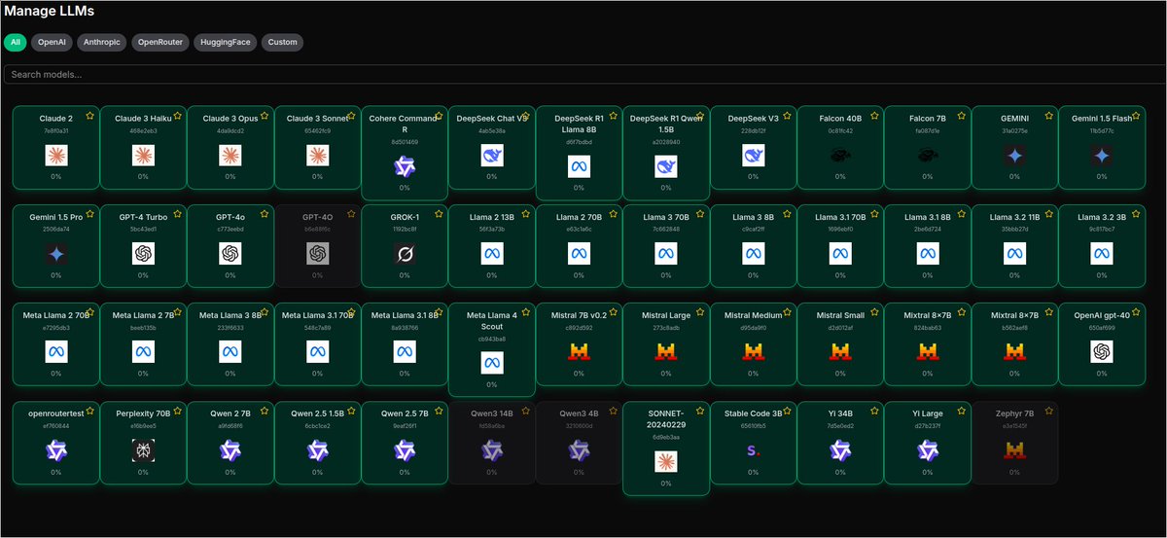Click the Gemini 1.5 Flash sparkle logo
1167x538 pixels.
(1101, 154)
